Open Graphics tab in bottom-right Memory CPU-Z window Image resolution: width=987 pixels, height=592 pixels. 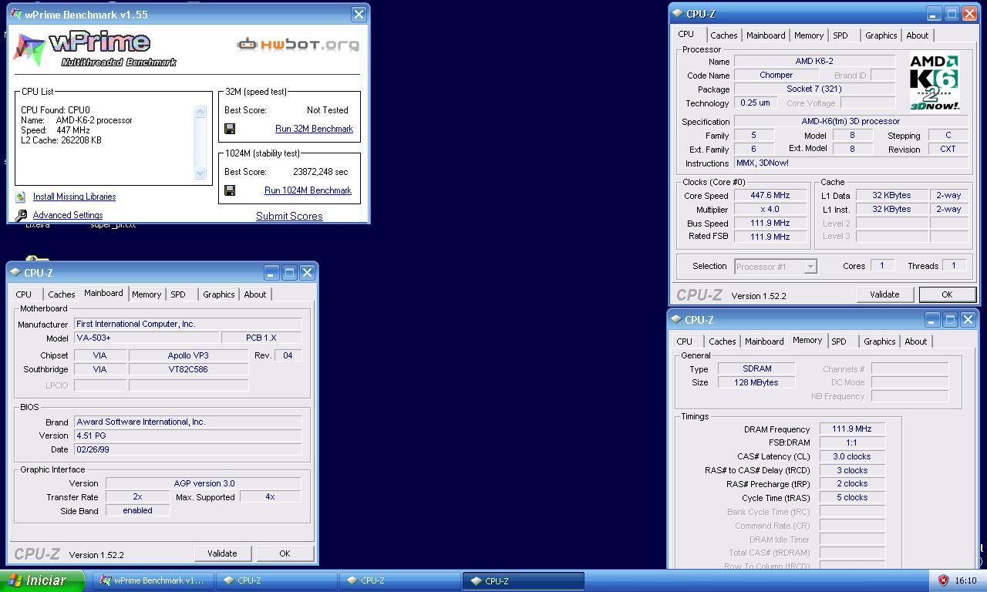tap(879, 341)
